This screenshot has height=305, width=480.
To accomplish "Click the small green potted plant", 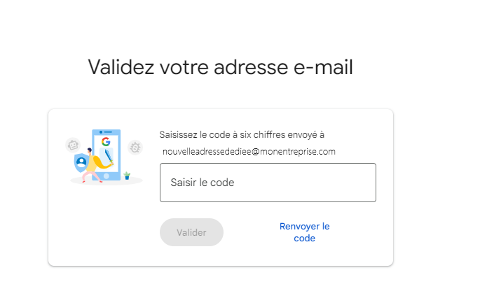I will [x=127, y=176].
